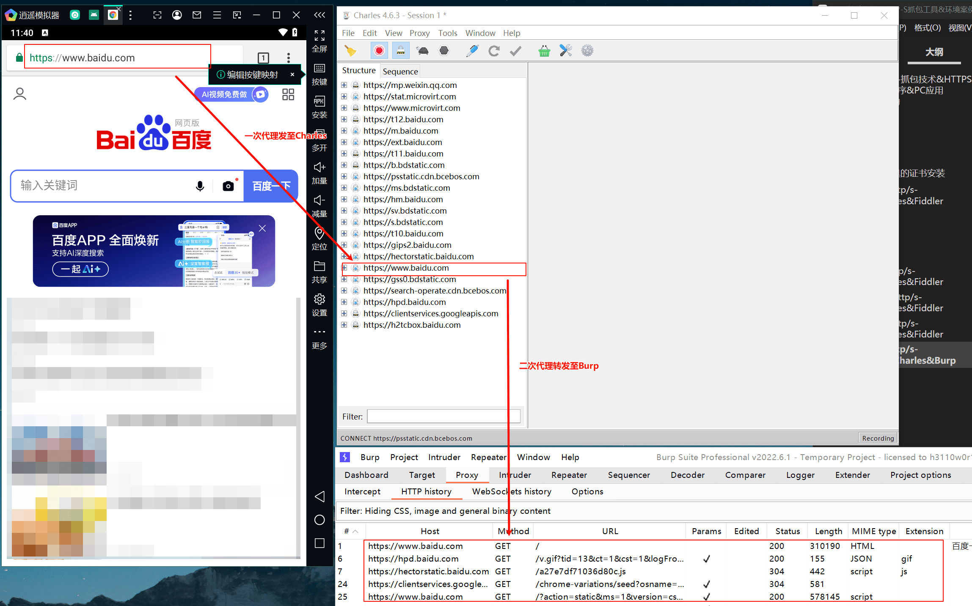Open the Tools menu in Charles
972x606 pixels.
tap(448, 33)
